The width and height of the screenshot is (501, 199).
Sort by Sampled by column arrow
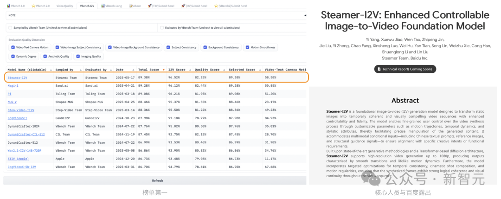click(80, 70)
